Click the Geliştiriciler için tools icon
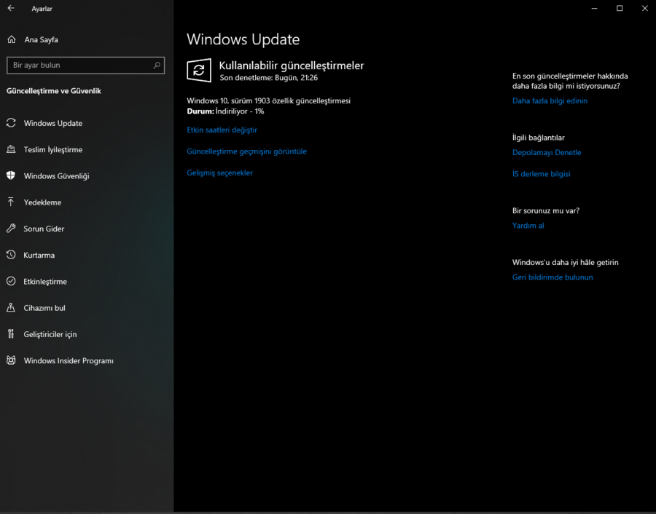The height and width of the screenshot is (514, 656). (x=11, y=334)
